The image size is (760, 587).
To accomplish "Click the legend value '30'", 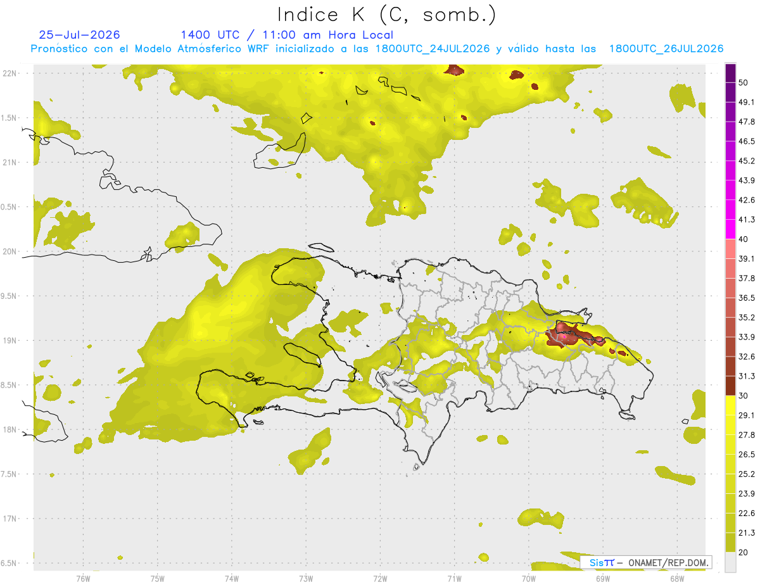I will [x=744, y=395].
